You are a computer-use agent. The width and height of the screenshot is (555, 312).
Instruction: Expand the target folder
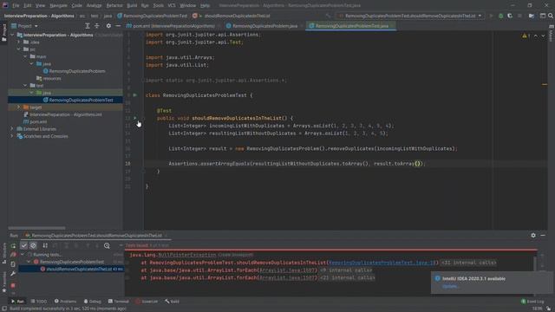(x=18, y=107)
